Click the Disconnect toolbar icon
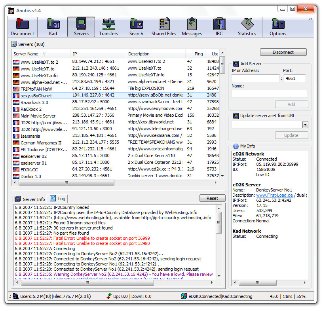Image resolution: width=323 pixels, height=311 pixels. (22, 27)
